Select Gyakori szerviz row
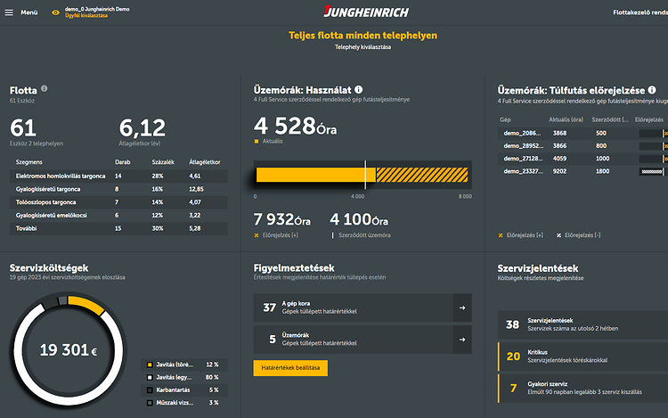Screen dimensions: 668x418 click(x=582, y=388)
